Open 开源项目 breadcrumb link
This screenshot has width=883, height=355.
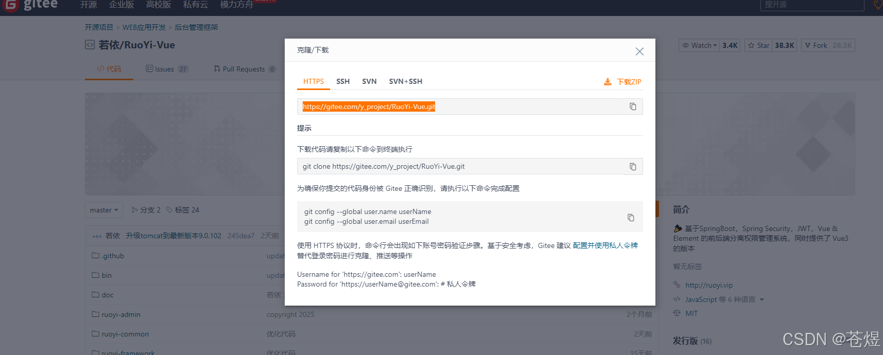click(x=99, y=27)
